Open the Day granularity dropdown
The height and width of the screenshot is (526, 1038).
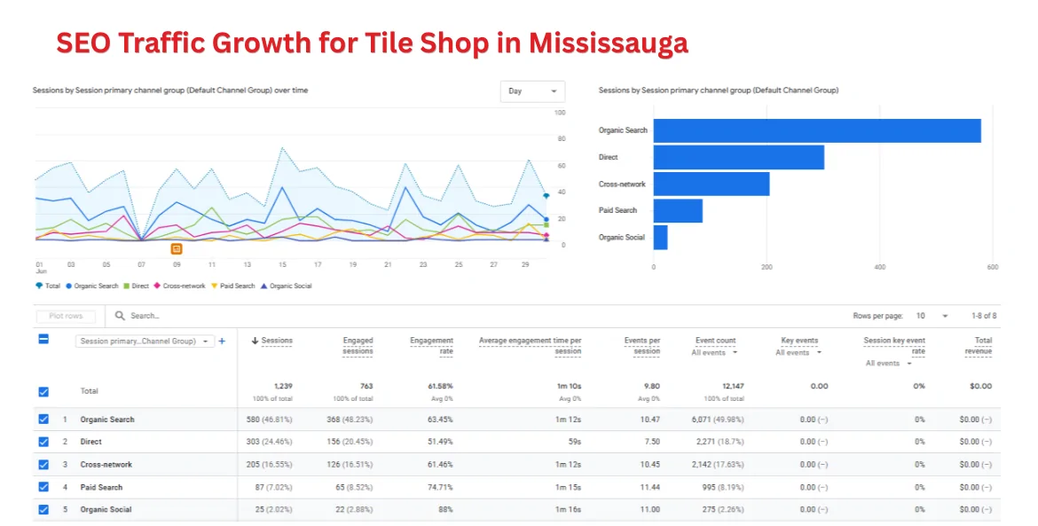532,91
